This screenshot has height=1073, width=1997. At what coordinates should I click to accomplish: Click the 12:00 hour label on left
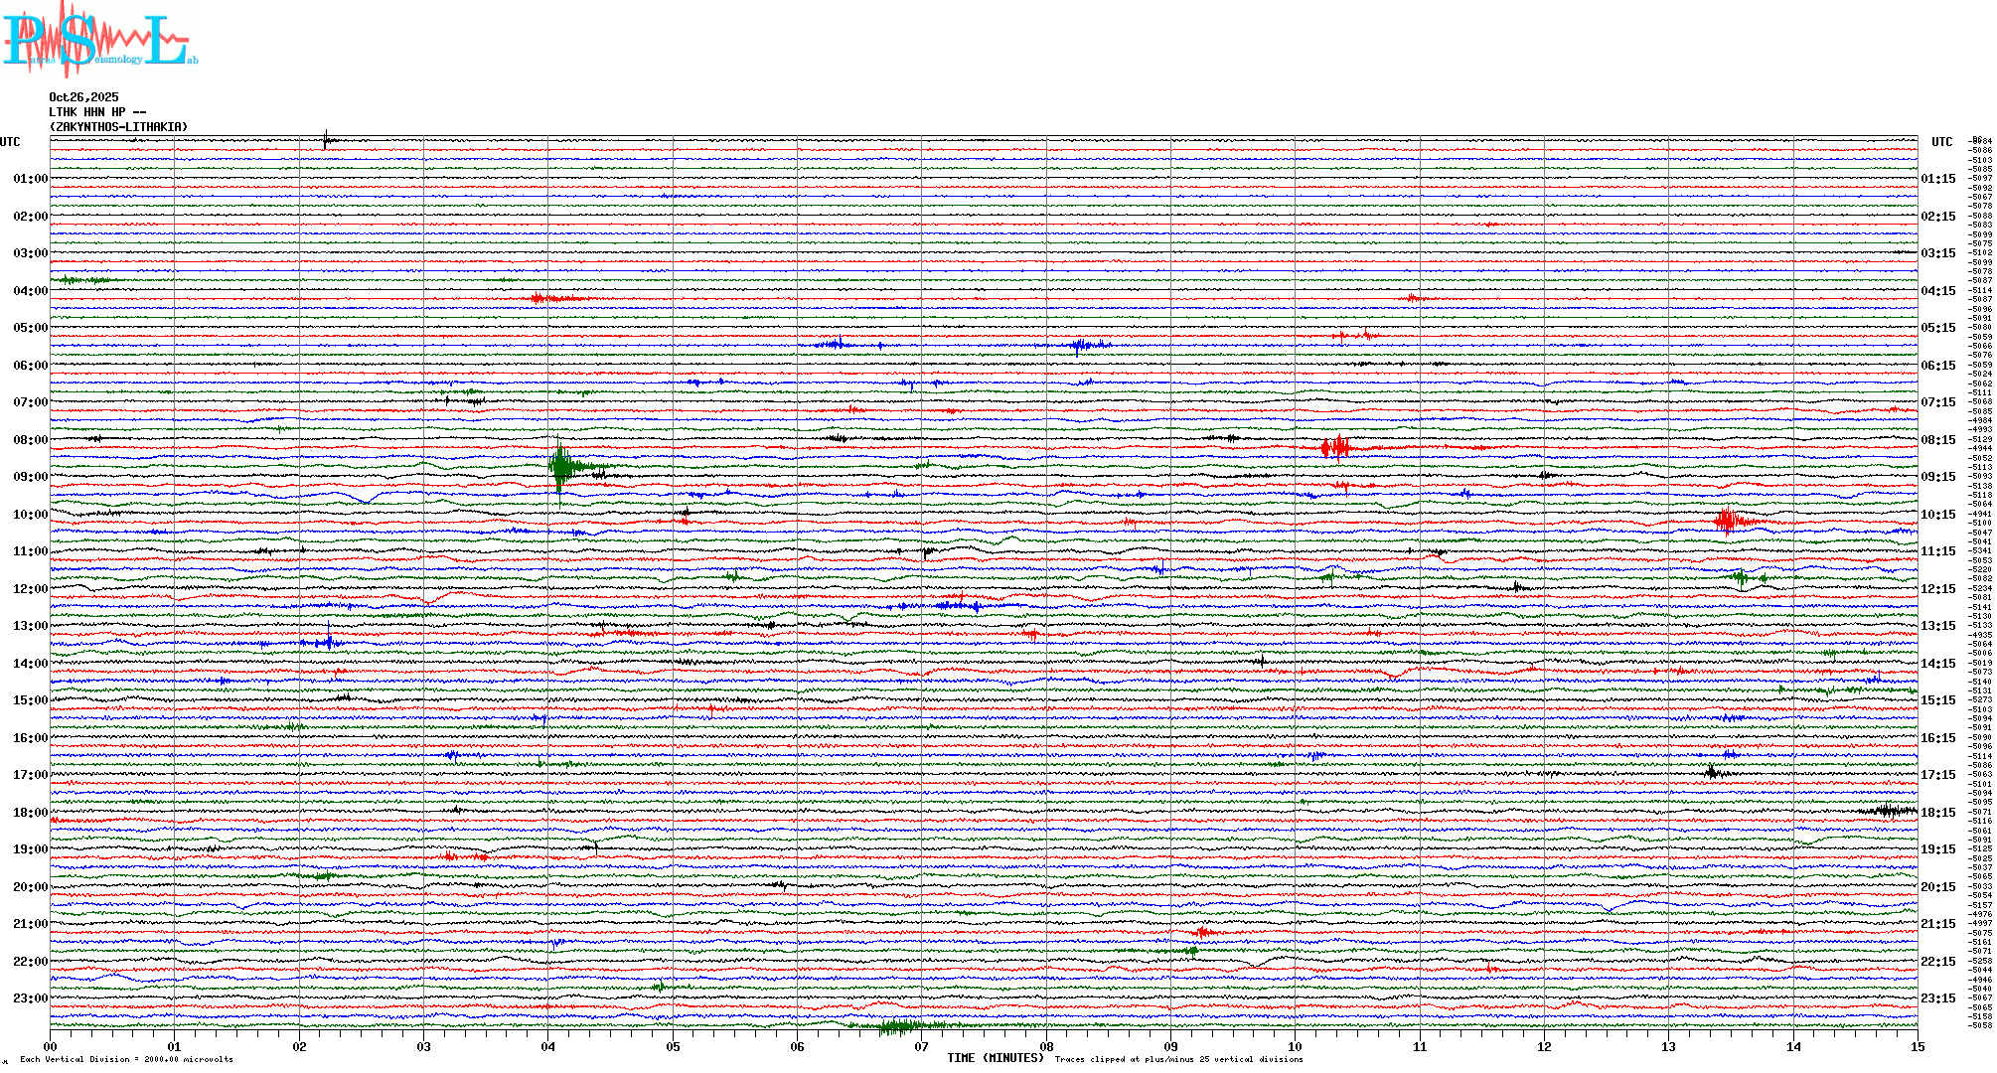pyautogui.click(x=30, y=589)
